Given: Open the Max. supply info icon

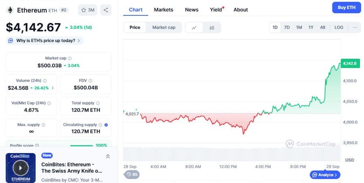Looking at the screenshot, I should [43, 125].
